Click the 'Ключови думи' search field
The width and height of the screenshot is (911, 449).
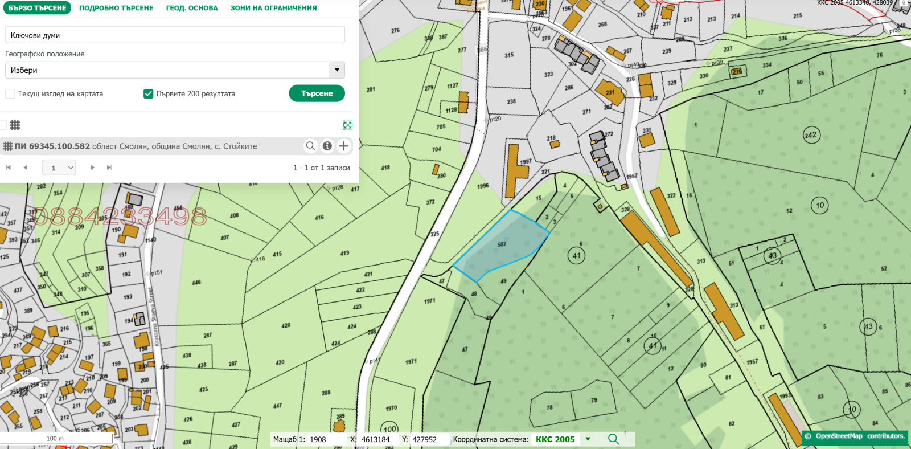(175, 35)
